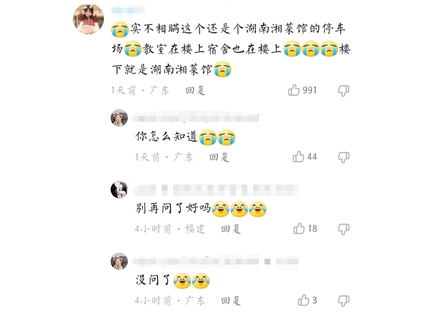Open blurred username of top commenter

click(128, 10)
